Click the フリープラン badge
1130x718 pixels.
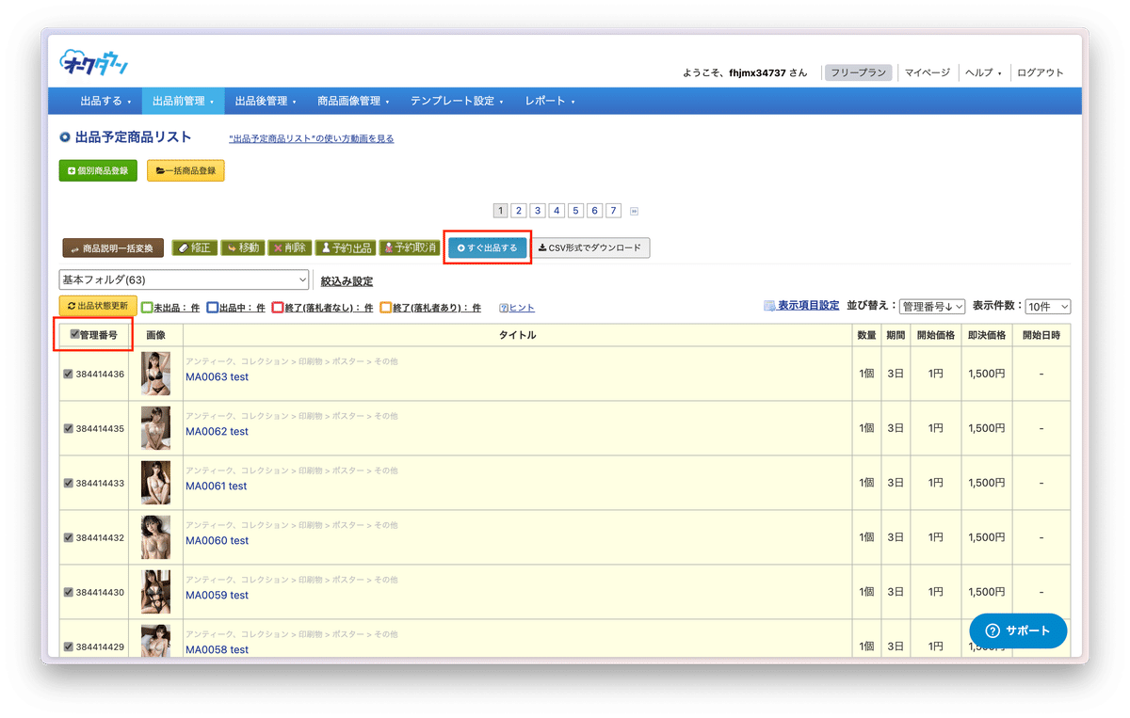tap(858, 72)
